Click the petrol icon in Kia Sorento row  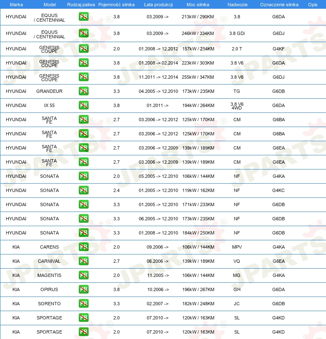(x=83, y=304)
